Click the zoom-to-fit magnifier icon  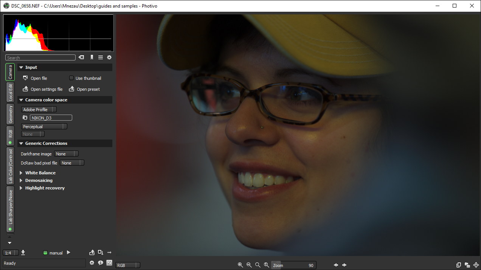click(258, 265)
